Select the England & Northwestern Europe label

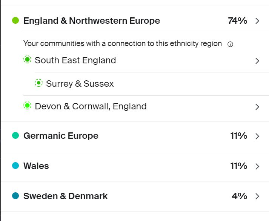pyautogui.click(x=92, y=21)
